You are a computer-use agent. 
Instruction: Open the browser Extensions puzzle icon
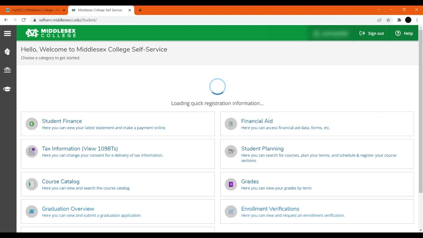(399, 20)
